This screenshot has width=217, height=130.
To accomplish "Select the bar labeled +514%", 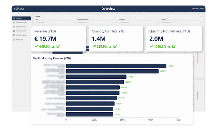I will 90,114.
